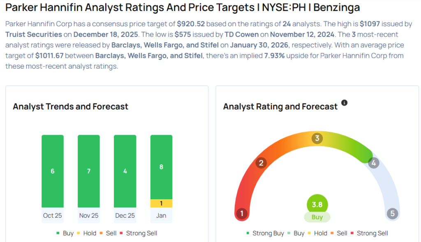421x242 pixels.
Task: Toggle the Sell legend in Analyst Trends chart
Action: point(108,233)
